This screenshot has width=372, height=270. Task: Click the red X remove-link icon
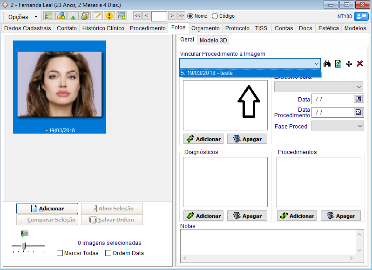pyautogui.click(x=359, y=64)
